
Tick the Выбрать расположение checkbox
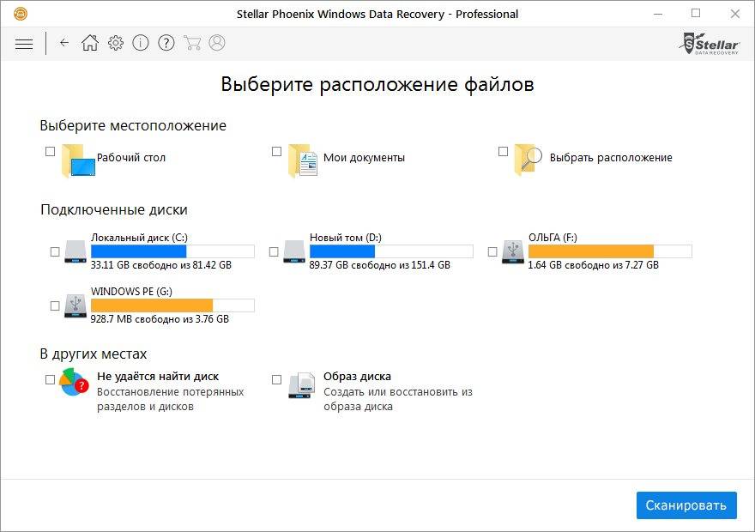[503, 152]
